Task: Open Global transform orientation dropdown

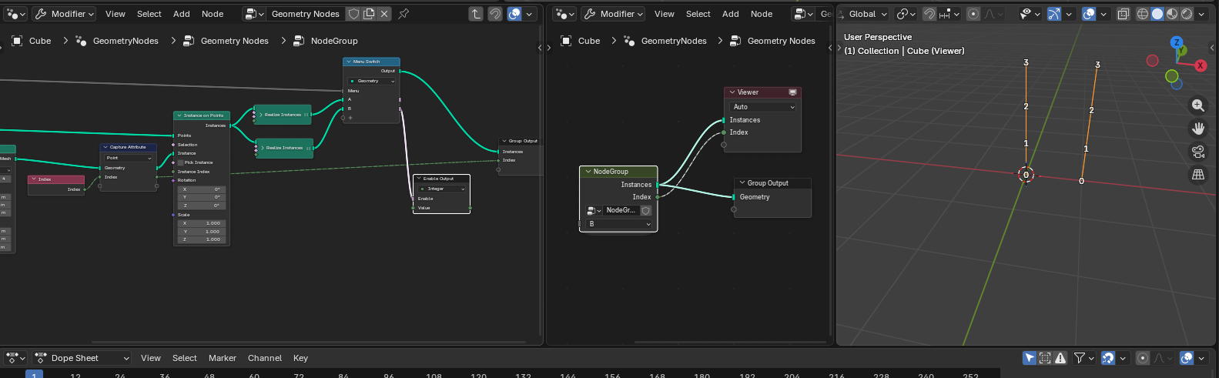Action: (864, 14)
